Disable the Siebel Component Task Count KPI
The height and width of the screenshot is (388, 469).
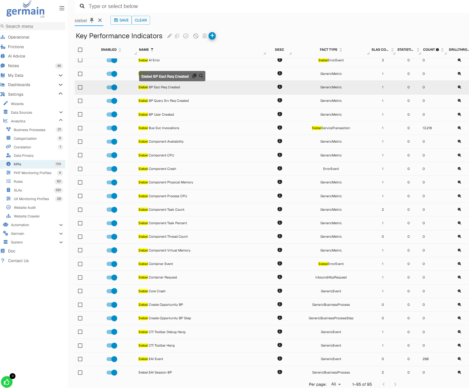[112, 210]
